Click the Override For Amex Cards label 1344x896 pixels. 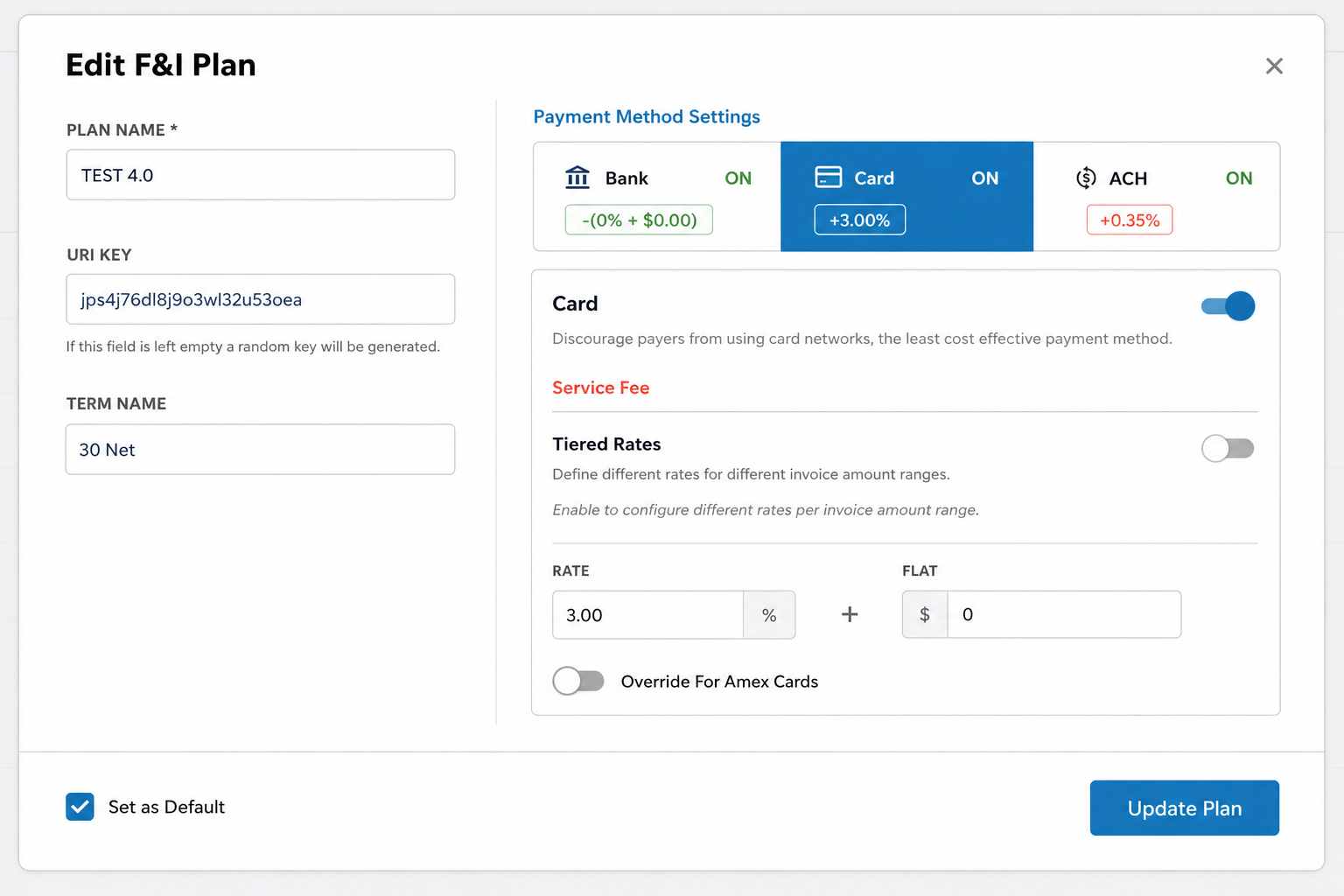pyautogui.click(x=719, y=682)
